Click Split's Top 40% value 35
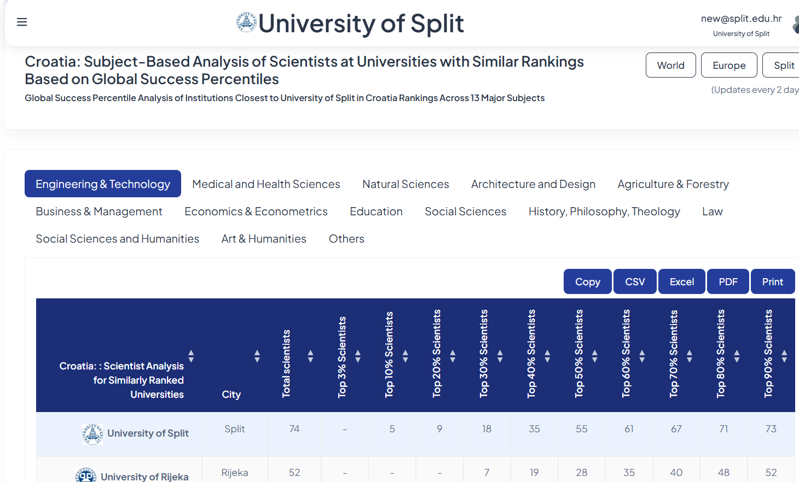The image size is (799, 482). coord(534,429)
